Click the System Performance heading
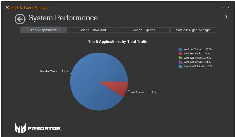The width and height of the screenshot is (235, 137). coord(63,18)
